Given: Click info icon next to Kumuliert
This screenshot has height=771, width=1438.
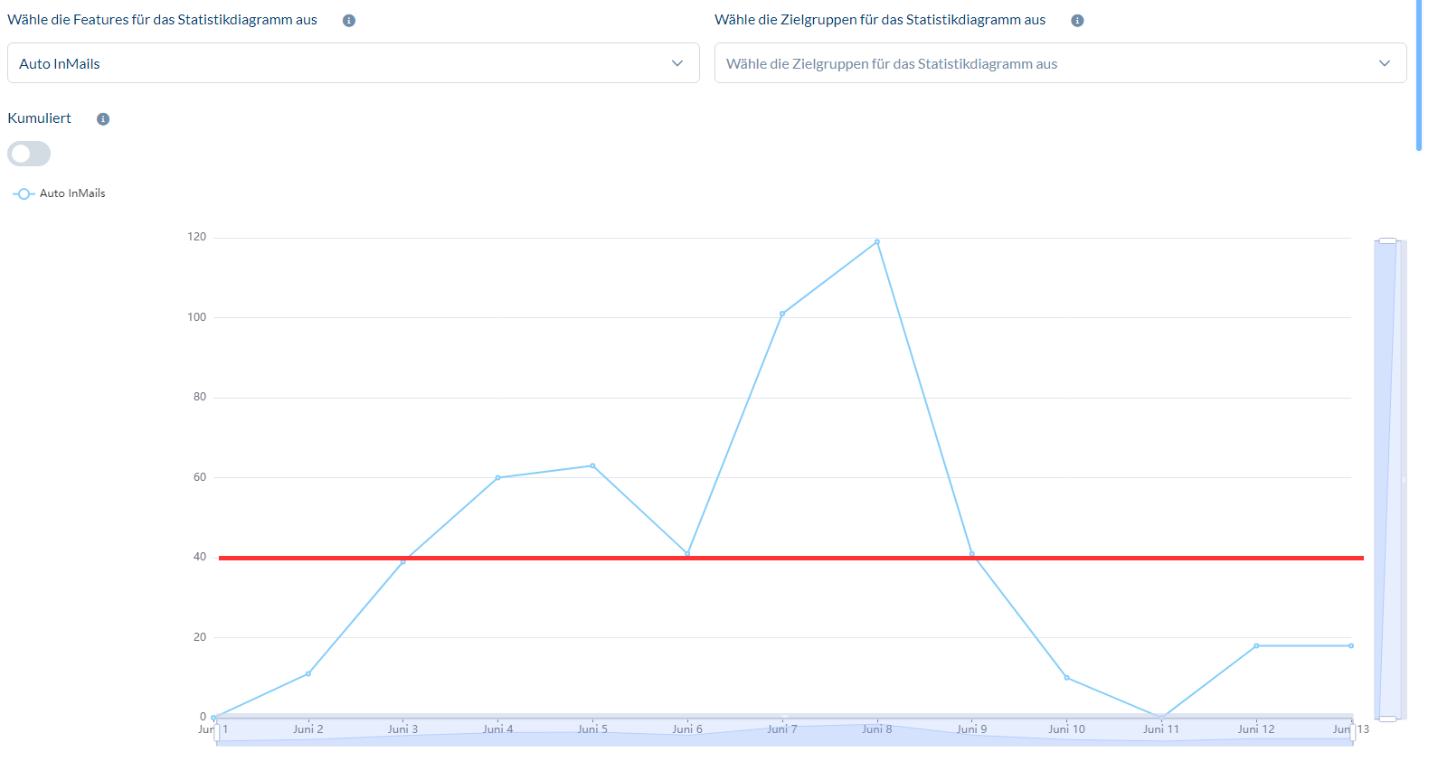Looking at the screenshot, I should 103,119.
